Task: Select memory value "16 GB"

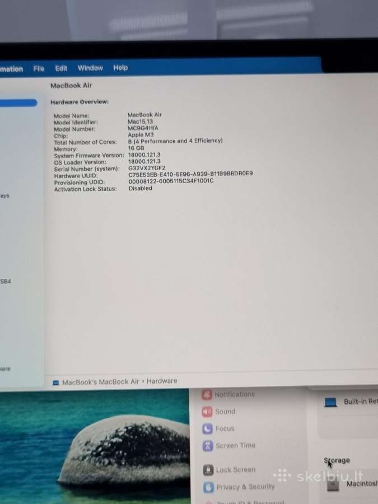Action: pyautogui.click(x=136, y=148)
